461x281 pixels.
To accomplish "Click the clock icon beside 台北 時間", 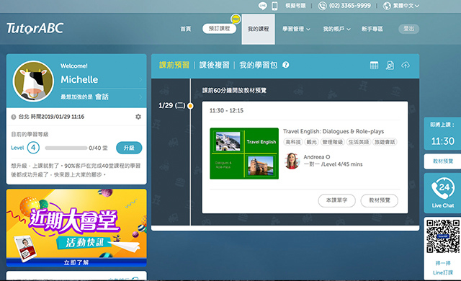I will 14,117.
